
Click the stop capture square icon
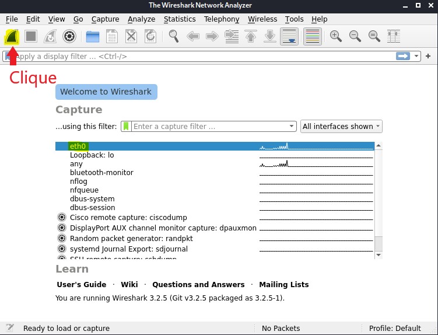31,37
